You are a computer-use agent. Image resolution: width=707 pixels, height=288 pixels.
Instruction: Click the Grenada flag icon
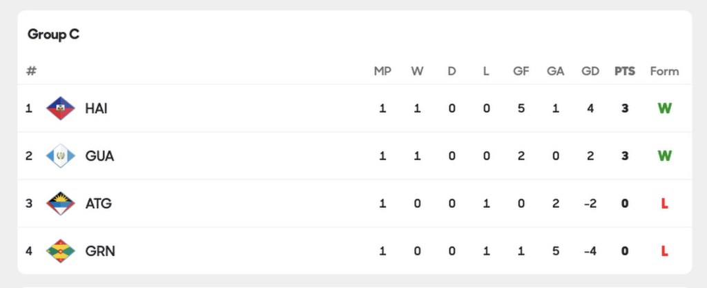(x=61, y=251)
